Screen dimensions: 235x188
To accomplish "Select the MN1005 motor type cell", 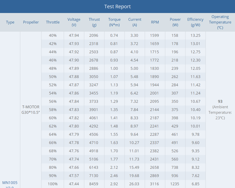I will (x=10, y=184).
